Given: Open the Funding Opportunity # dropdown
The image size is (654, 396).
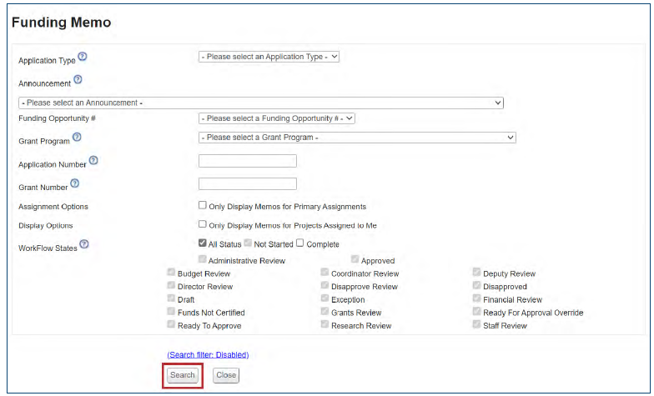Looking at the screenshot, I should click(277, 118).
